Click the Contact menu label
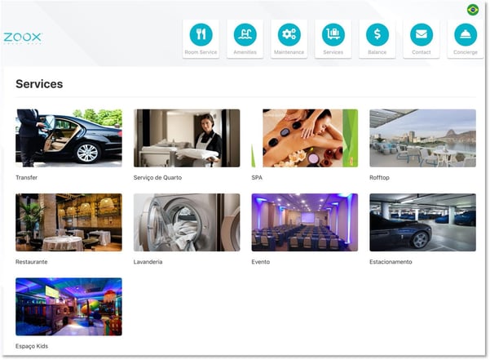 coord(422,52)
